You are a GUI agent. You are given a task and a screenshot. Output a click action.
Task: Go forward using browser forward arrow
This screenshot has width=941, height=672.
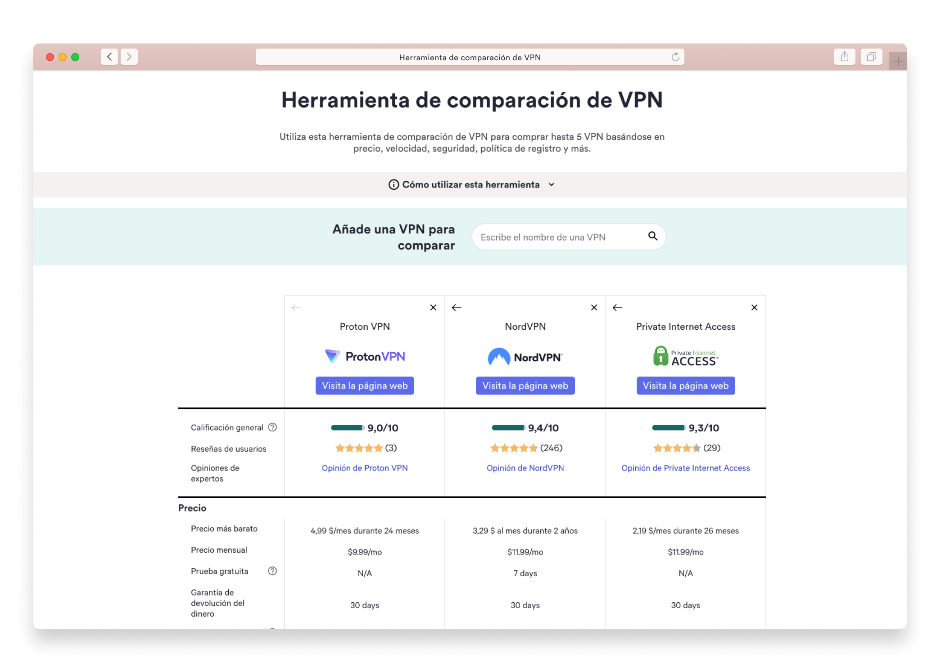click(129, 57)
